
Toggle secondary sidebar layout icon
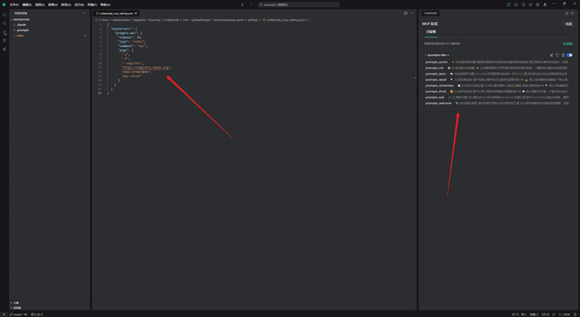pos(523,5)
